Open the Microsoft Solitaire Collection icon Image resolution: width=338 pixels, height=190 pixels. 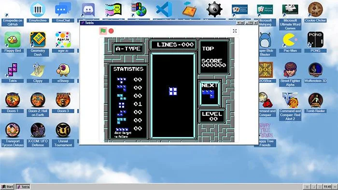pos(239,10)
